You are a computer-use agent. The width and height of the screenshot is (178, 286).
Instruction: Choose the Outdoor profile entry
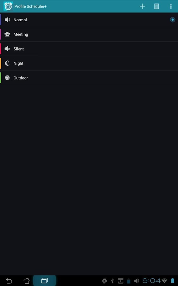tap(89, 78)
